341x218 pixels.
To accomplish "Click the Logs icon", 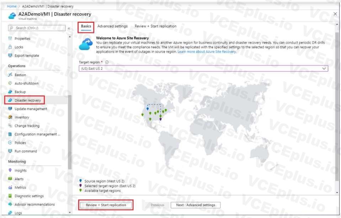I will (x=10, y=213).
